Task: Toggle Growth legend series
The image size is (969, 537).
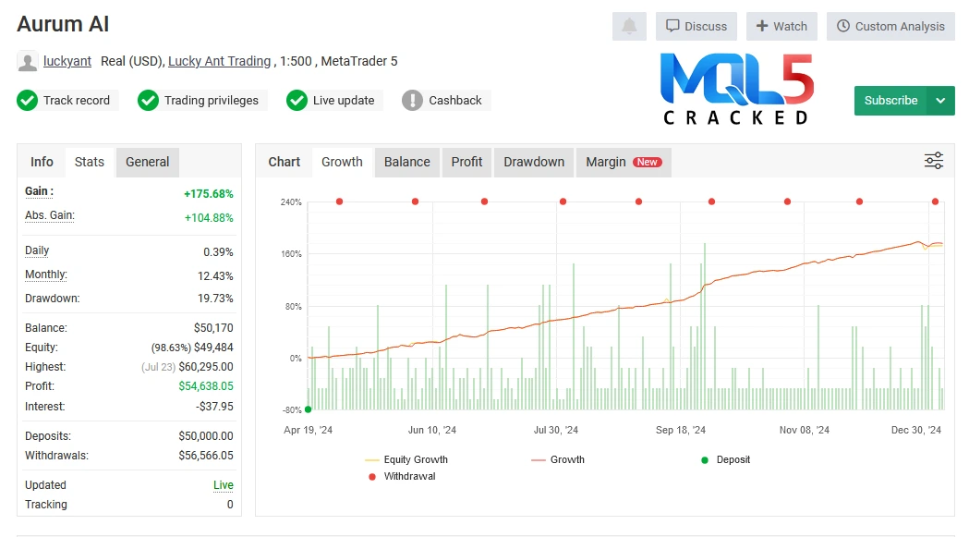Action: 558,459
